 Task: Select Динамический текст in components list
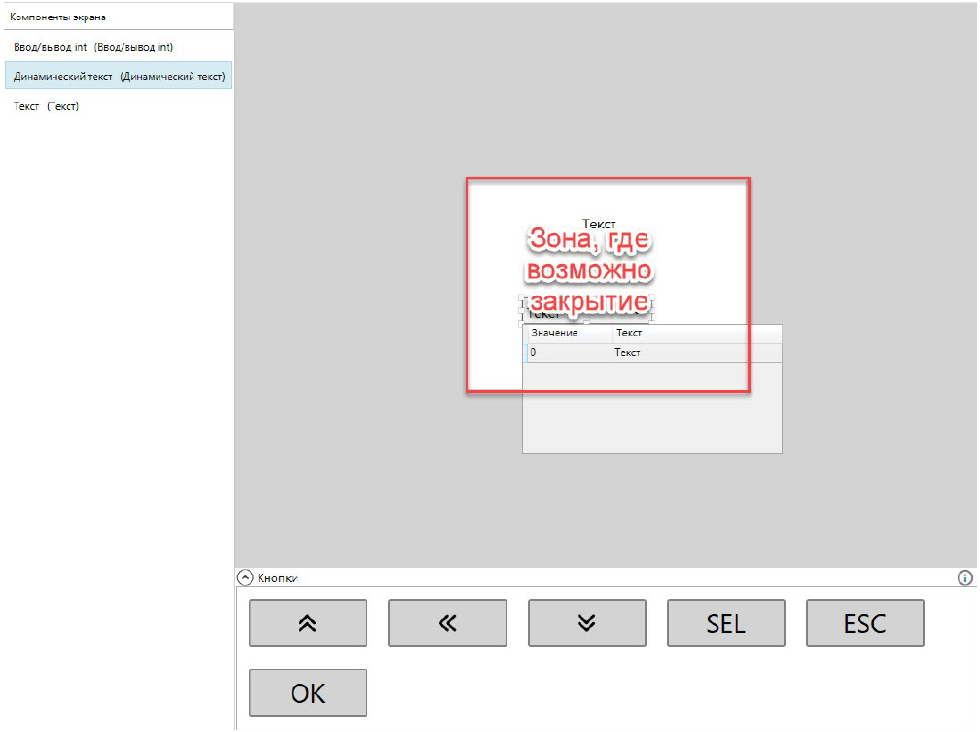[x=119, y=76]
